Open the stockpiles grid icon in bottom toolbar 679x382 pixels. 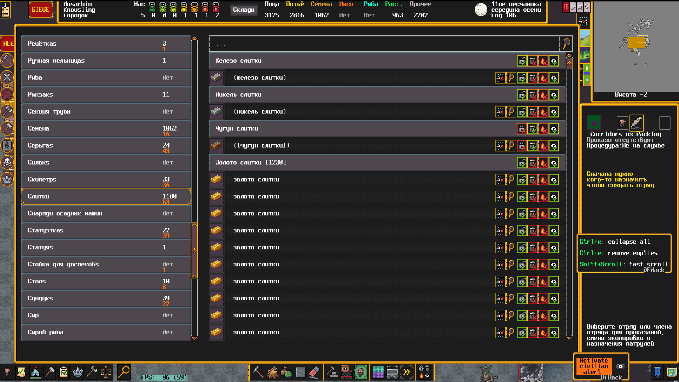pyautogui.click(x=378, y=372)
